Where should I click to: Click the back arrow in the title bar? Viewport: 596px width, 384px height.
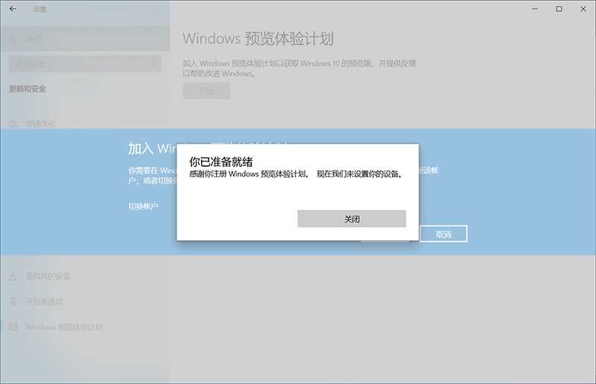13,9
